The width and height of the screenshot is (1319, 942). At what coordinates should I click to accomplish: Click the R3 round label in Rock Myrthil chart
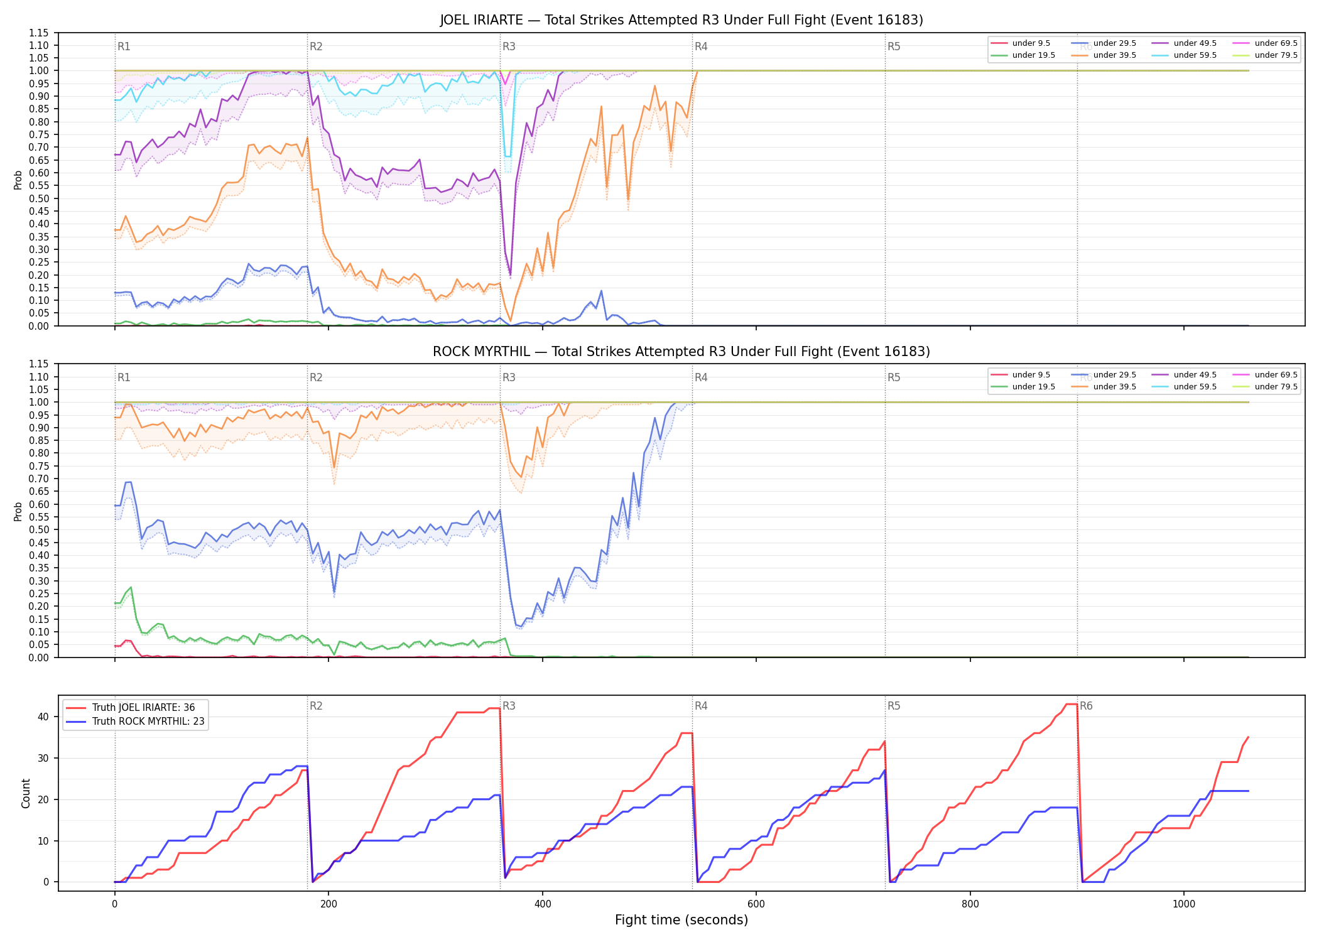tap(509, 377)
